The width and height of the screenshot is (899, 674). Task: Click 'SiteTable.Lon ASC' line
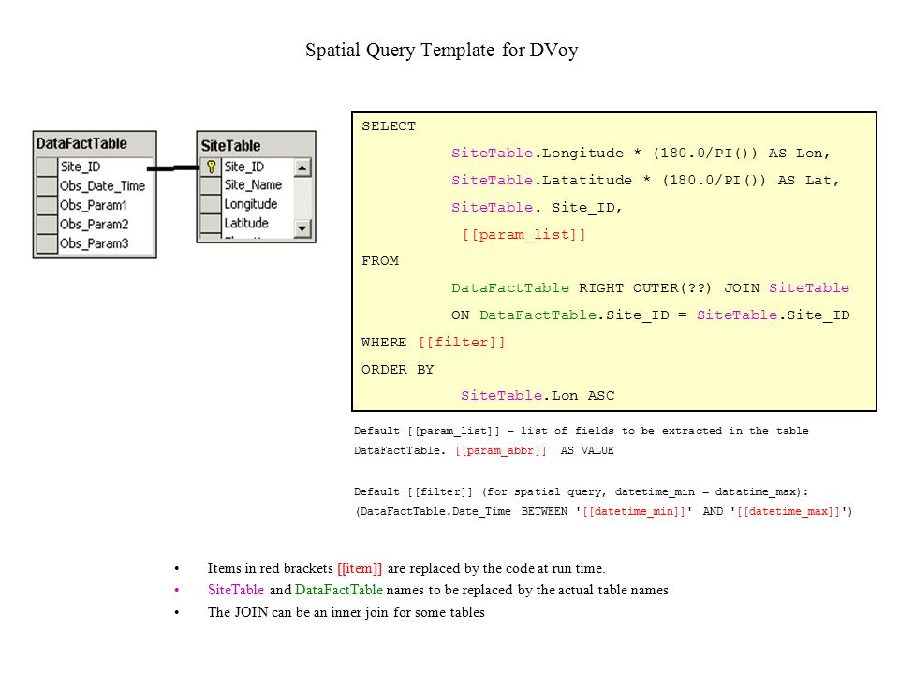pos(538,395)
